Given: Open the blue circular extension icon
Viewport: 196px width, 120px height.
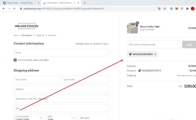Looking at the screenshot, I should tap(171, 9).
